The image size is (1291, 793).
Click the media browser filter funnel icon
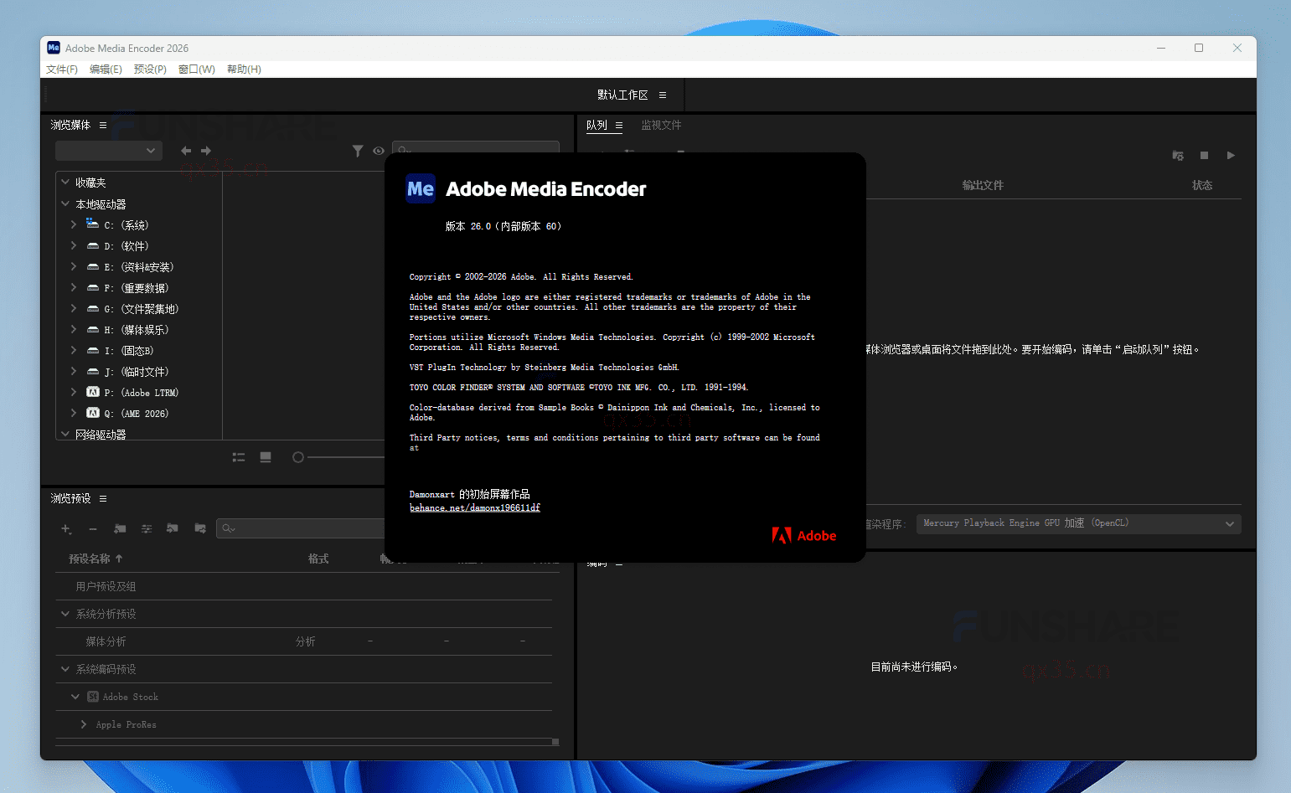[358, 151]
